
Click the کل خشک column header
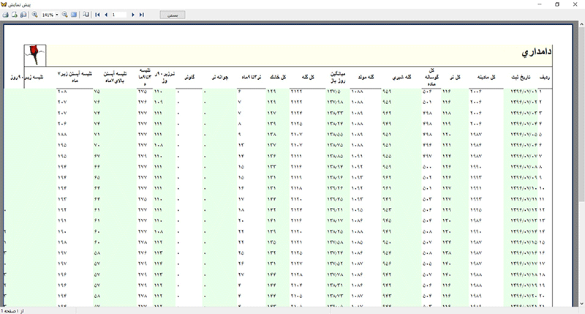tap(278, 78)
